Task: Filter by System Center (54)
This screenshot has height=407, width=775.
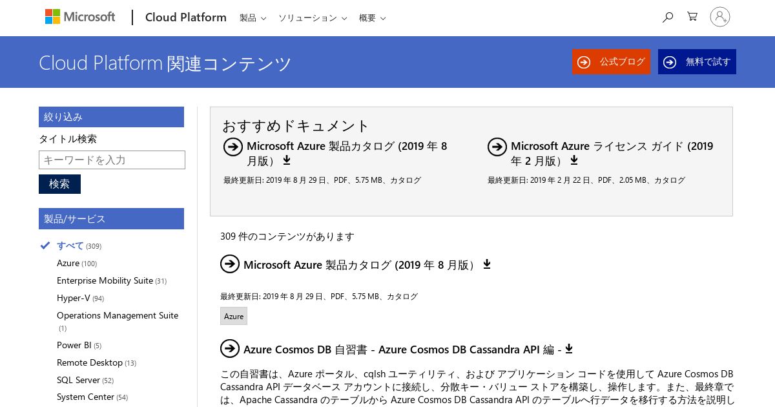Action: tap(92, 397)
